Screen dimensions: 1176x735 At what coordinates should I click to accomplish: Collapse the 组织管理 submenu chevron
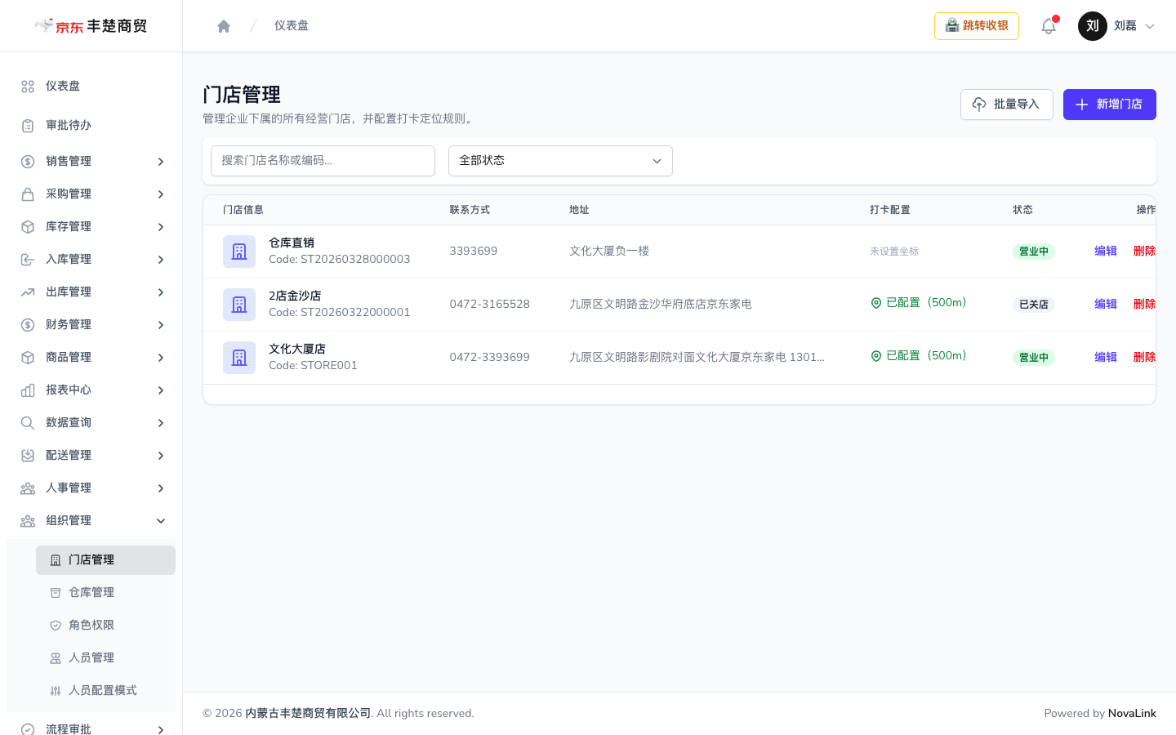(161, 521)
